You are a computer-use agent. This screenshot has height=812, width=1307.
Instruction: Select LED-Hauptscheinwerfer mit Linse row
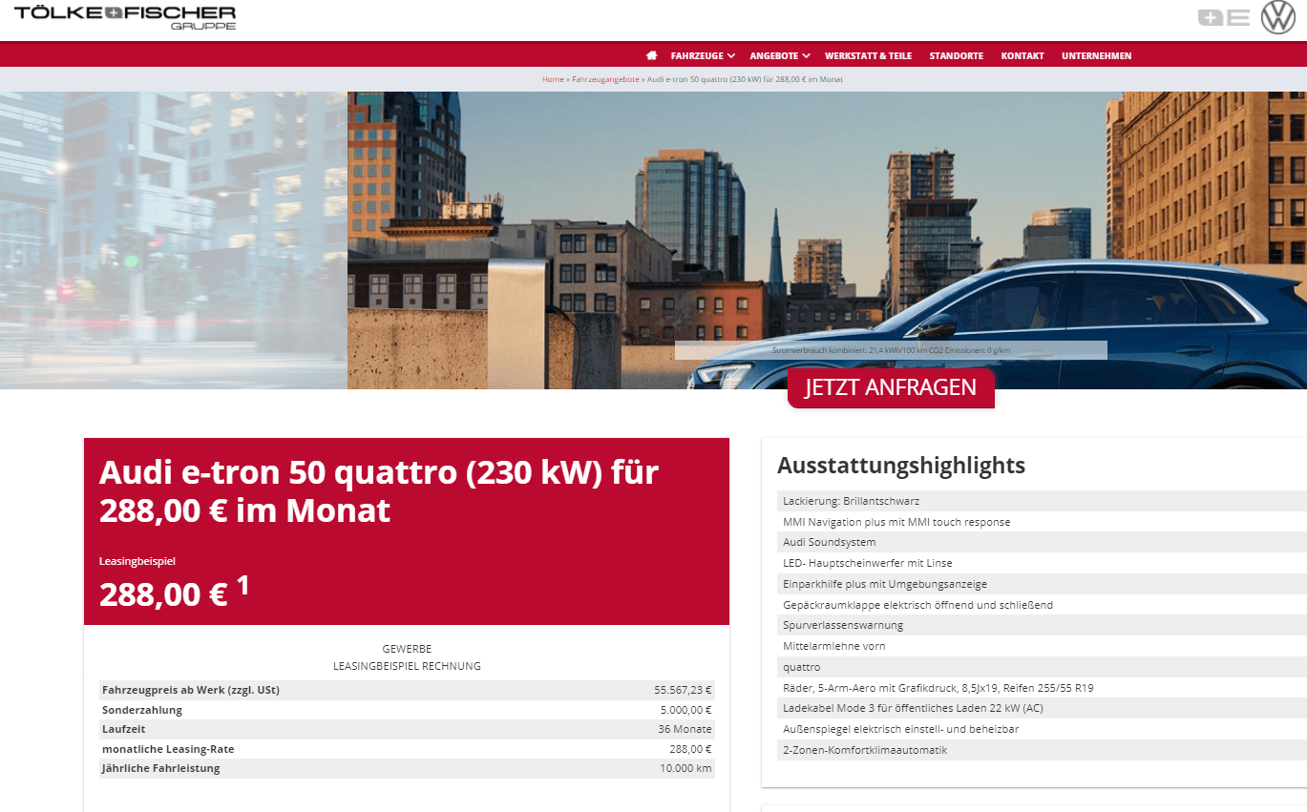1042,563
